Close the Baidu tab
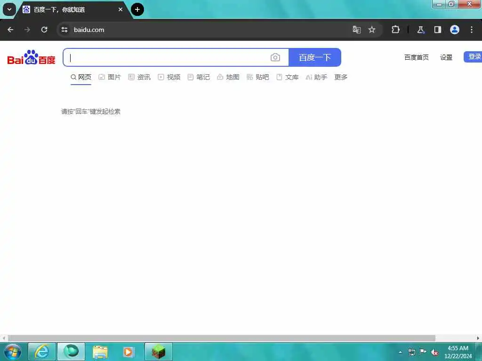Image resolution: width=482 pixels, height=361 pixels. [120, 9]
